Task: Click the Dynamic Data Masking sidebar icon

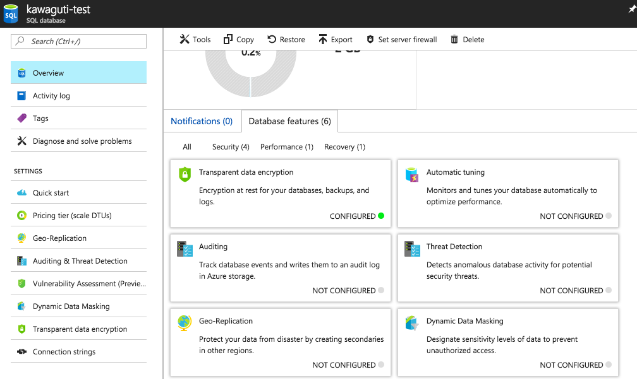Action: [22, 306]
